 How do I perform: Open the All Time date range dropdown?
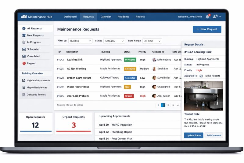(x=152, y=41)
